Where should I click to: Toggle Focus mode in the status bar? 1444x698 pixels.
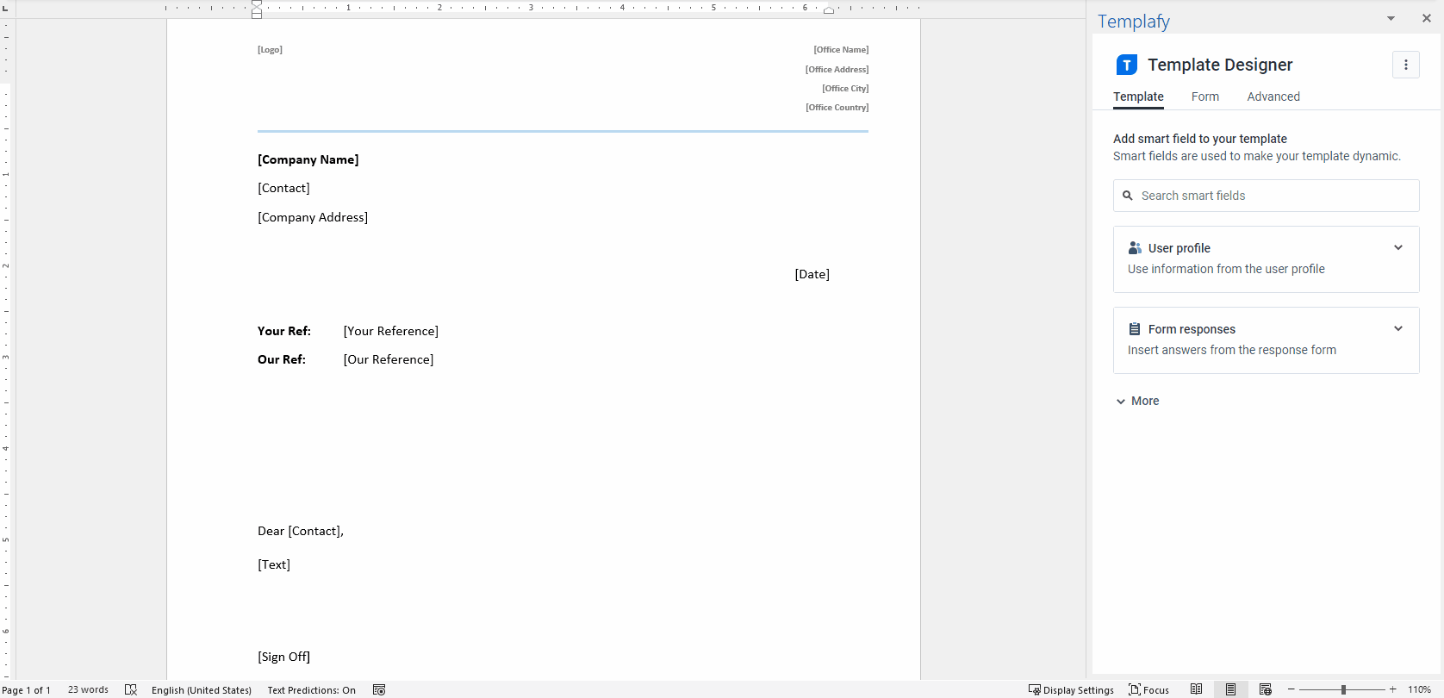(x=1148, y=689)
